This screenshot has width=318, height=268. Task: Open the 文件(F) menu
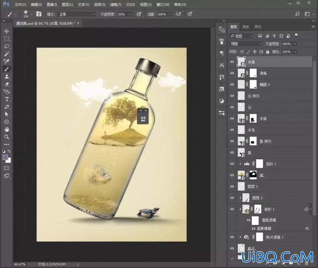tap(20, 5)
